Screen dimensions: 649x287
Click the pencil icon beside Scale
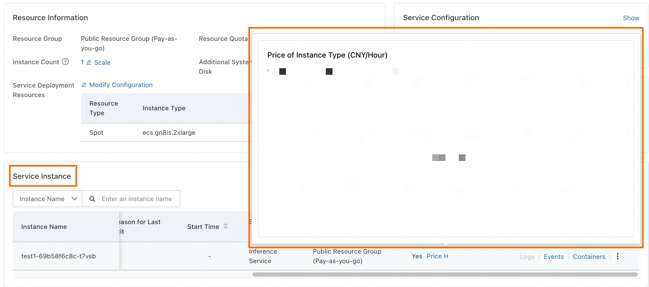[89, 62]
